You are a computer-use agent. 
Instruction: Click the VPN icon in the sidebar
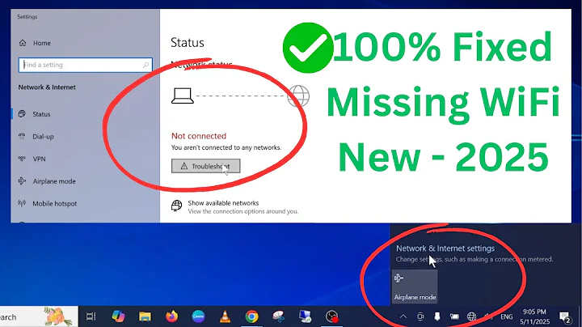point(22,159)
